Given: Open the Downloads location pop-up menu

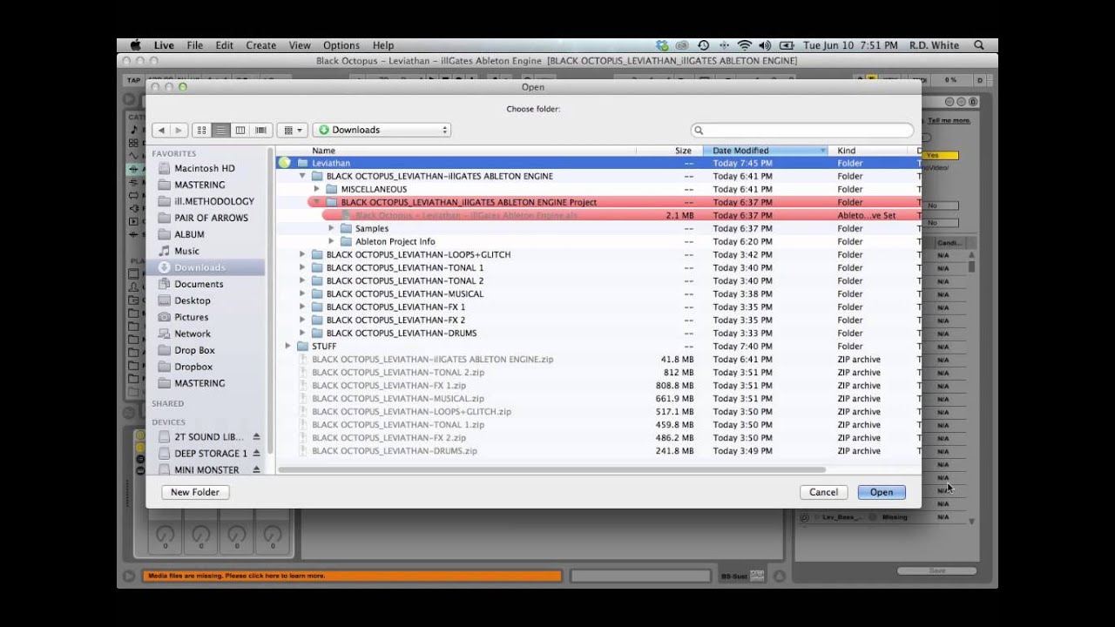Looking at the screenshot, I should coord(382,130).
